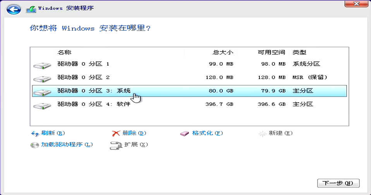Click the red X delete icon
371x195 pixels.
click(116, 134)
